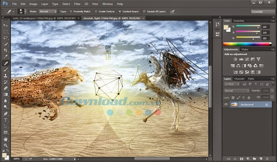277x162 pixels.
Task: Hide the Background layer visibility eye
Action: pos(226,105)
